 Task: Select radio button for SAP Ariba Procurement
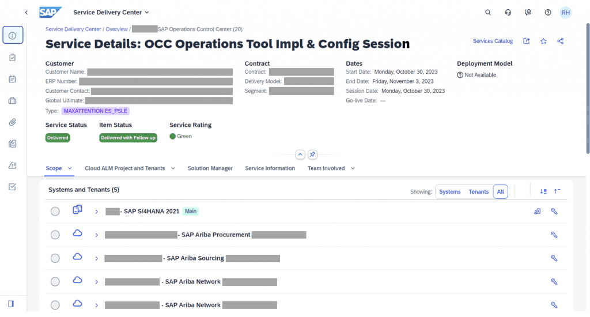(55, 235)
